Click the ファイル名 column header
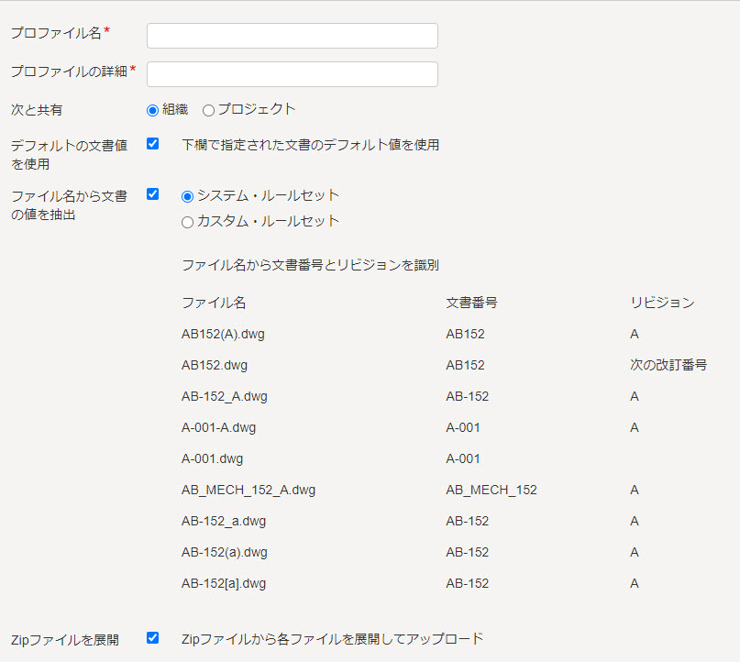 pos(214,303)
